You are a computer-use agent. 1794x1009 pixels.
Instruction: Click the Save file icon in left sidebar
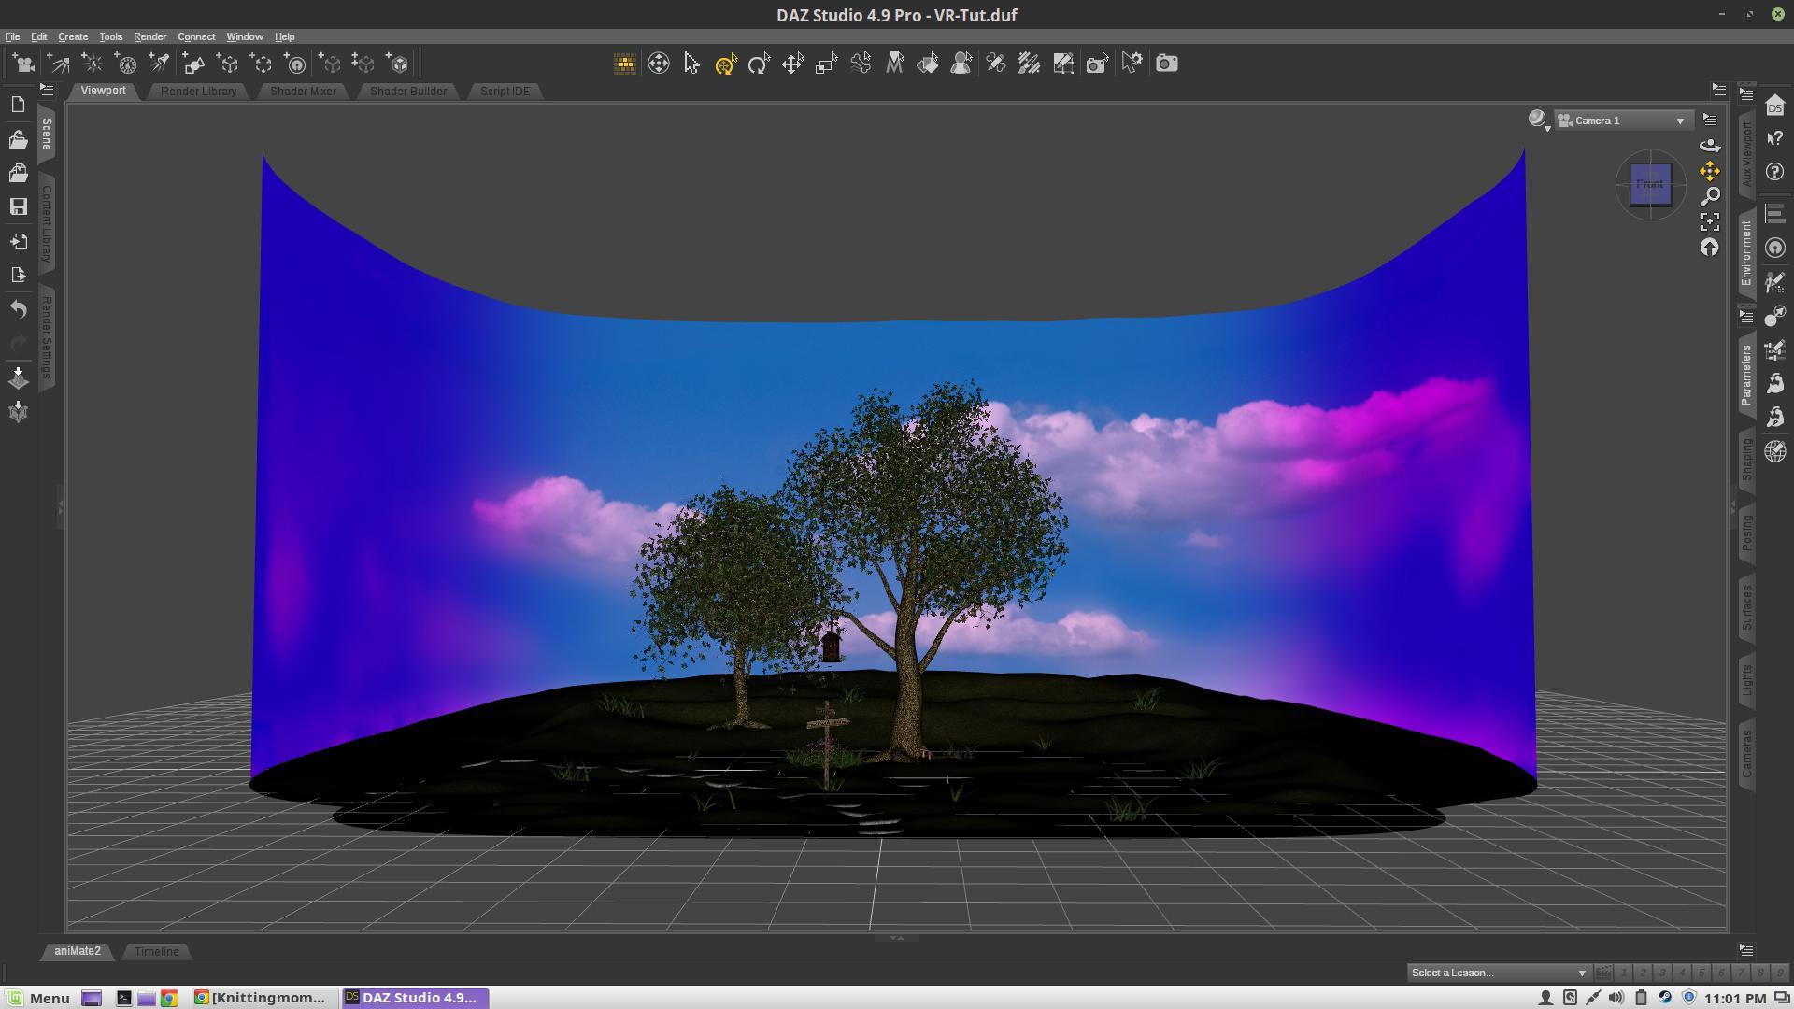tap(18, 206)
